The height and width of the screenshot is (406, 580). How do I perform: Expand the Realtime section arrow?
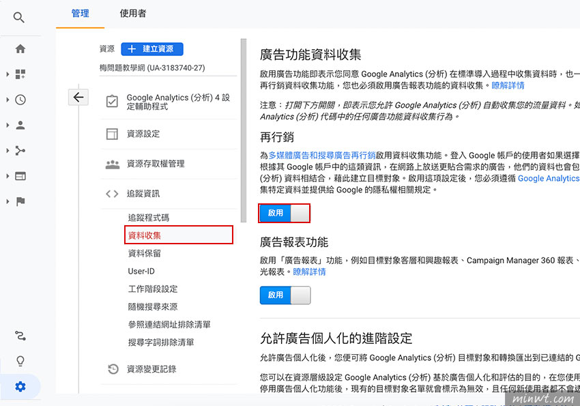pos(8,100)
